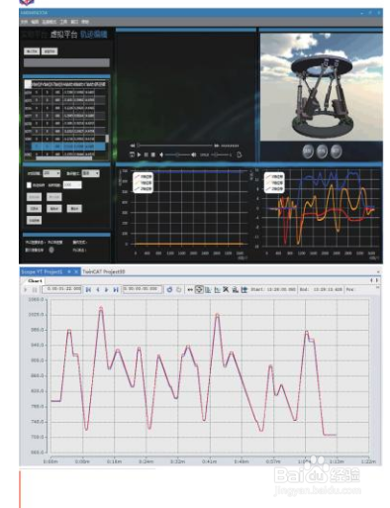Switch to the 轨迹编辑 tab
The image size is (390, 508).
(x=94, y=35)
